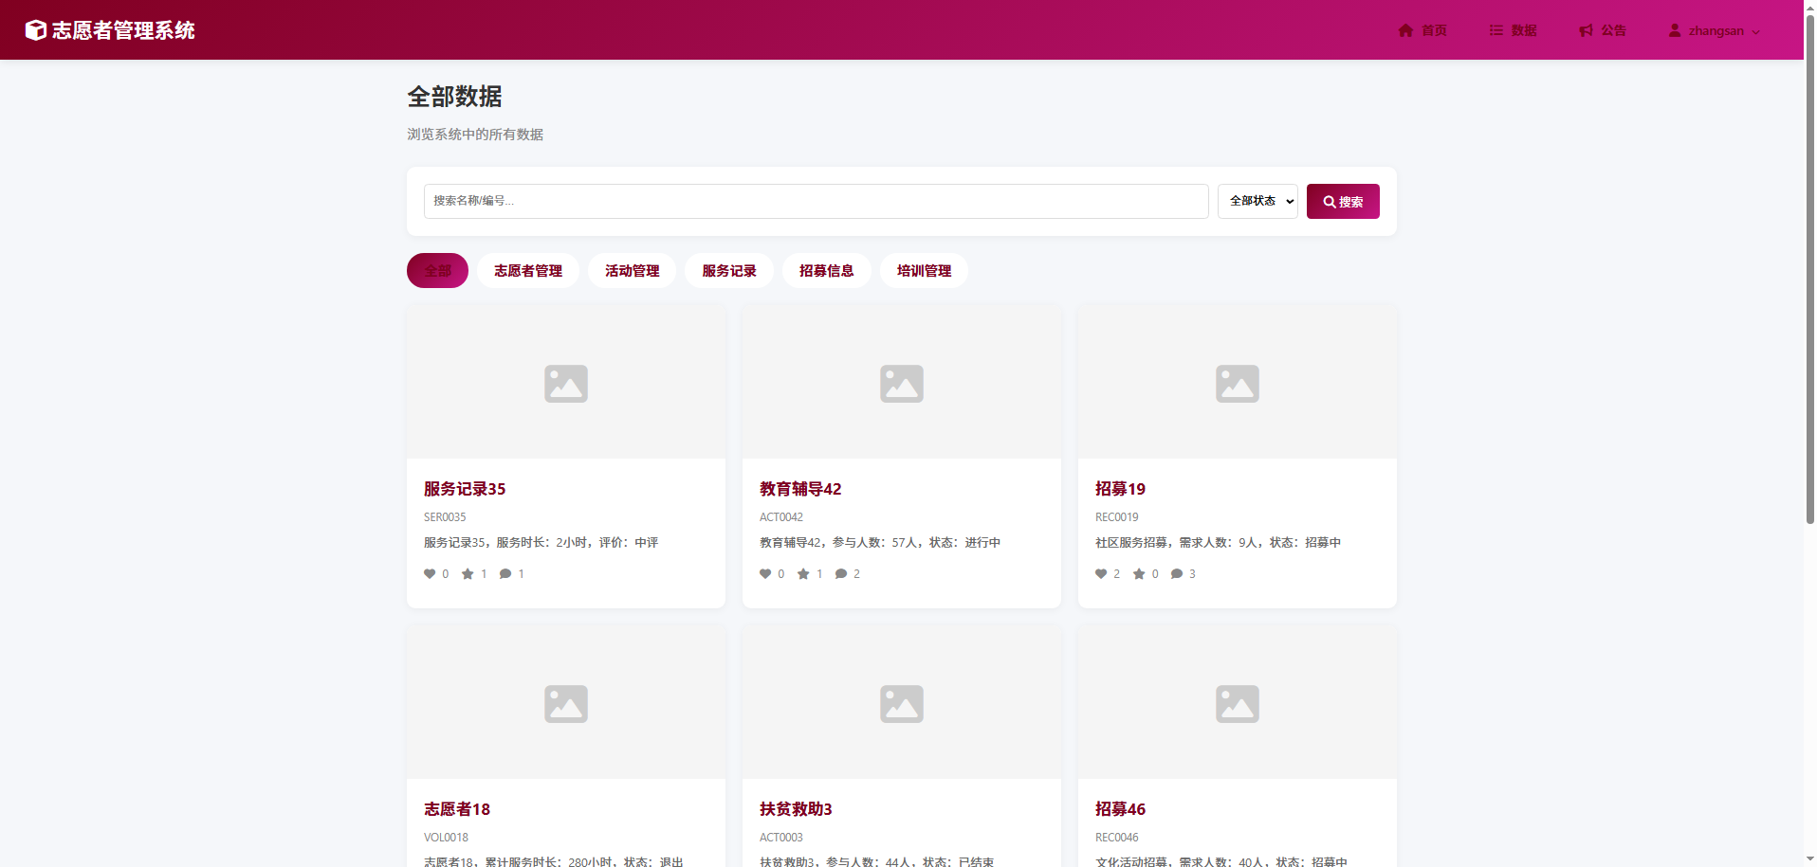Switch to the 活动管理 tab

(633, 271)
